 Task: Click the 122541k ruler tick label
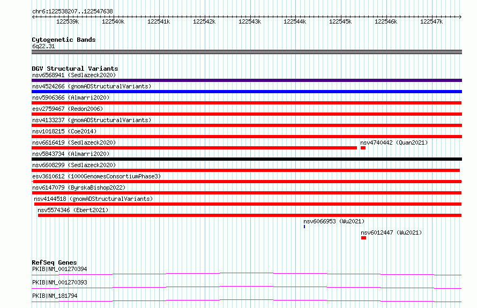[x=159, y=21]
